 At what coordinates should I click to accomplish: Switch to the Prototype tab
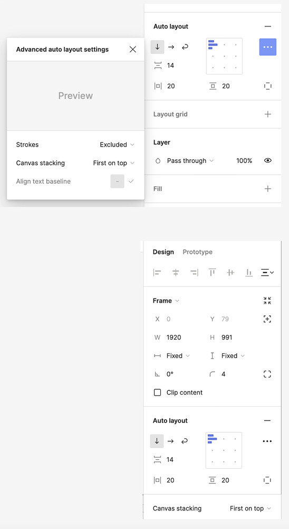tap(197, 252)
